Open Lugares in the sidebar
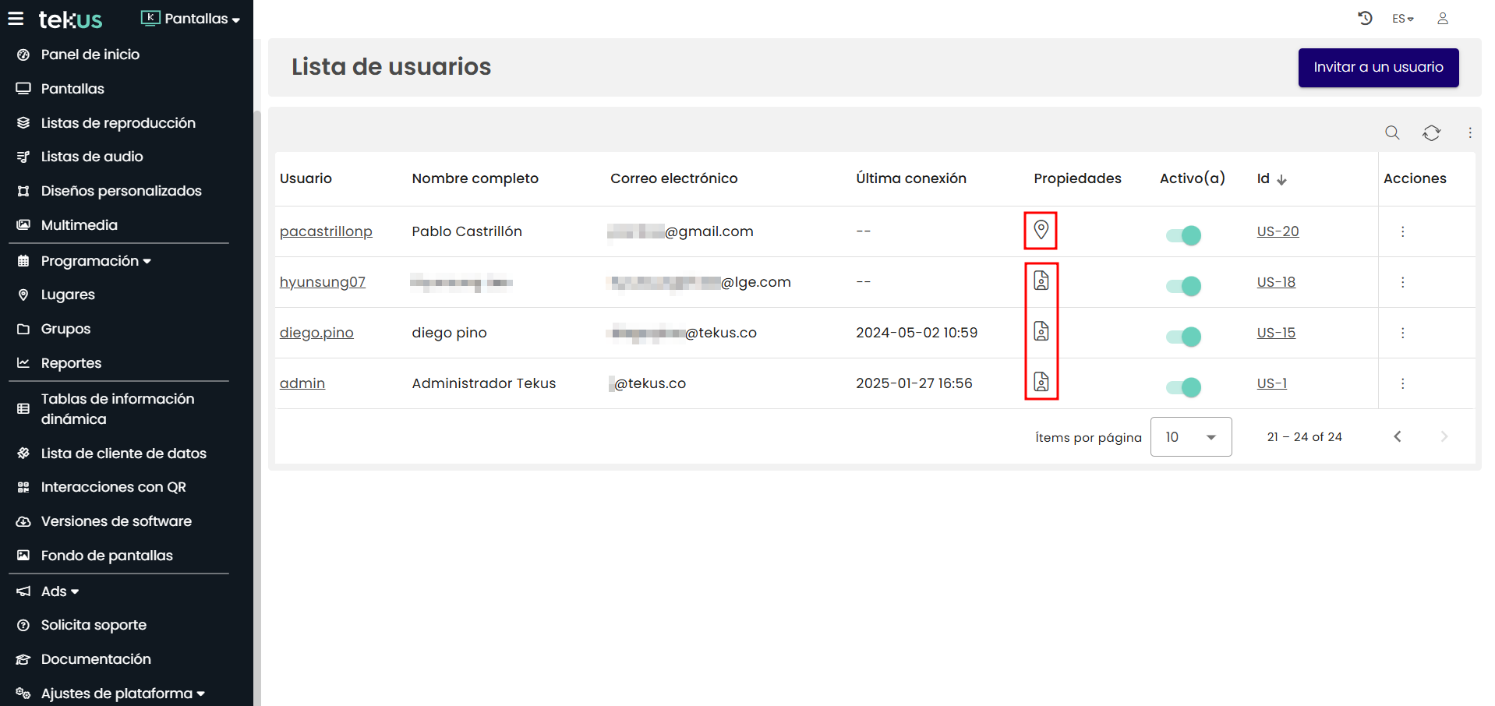This screenshot has height=706, width=1495. click(x=68, y=295)
